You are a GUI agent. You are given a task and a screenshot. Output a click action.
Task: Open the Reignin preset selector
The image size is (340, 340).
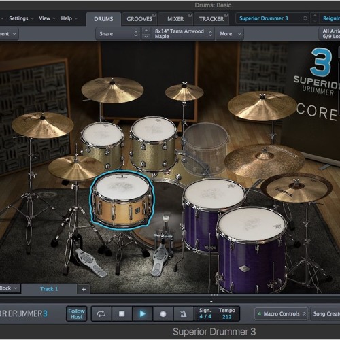330,18
